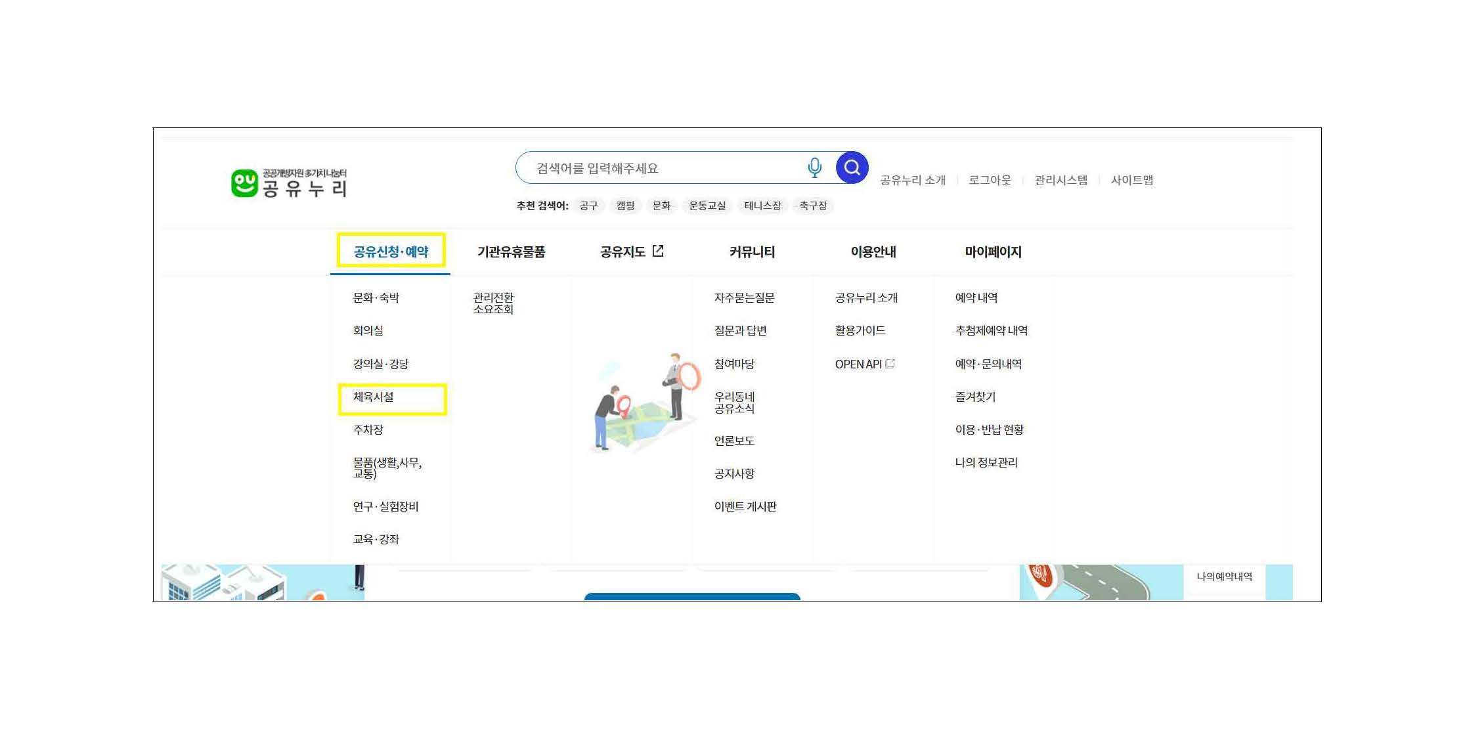This screenshot has height=744, width=1465.
Task: Click the microphone voice search icon
Action: point(814,167)
